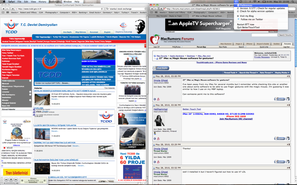Screen dimensions: 297x185
Task: Open Better Touch Tool link in post #2
Action: [x=192, y=109]
